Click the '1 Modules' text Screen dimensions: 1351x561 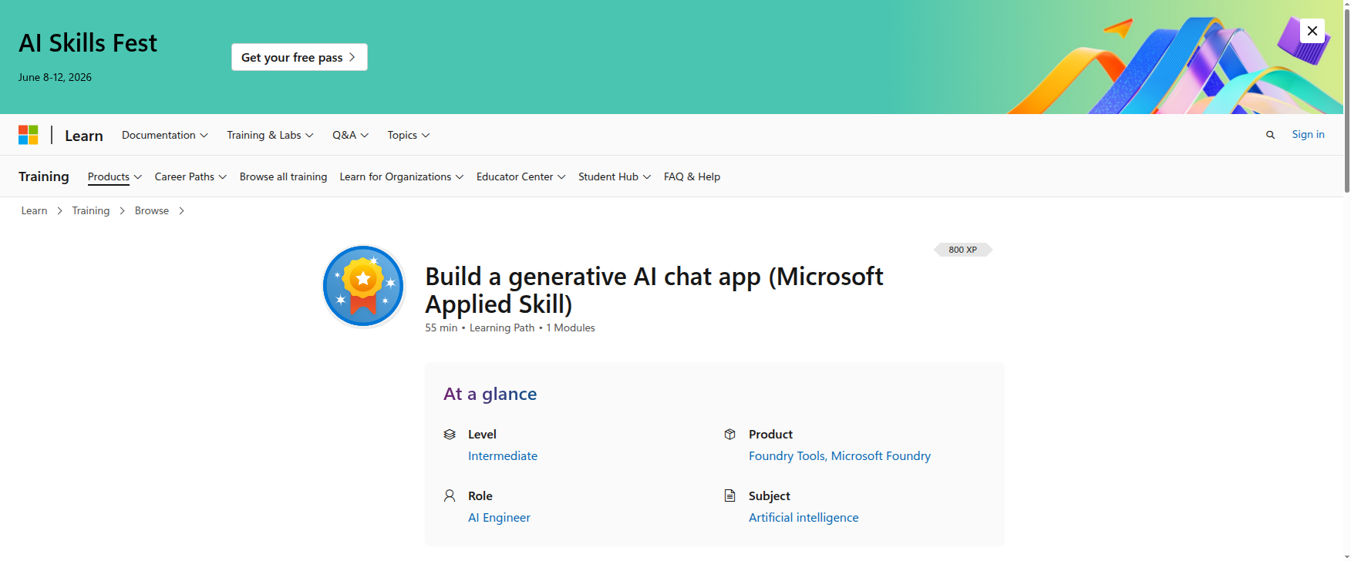tap(571, 328)
